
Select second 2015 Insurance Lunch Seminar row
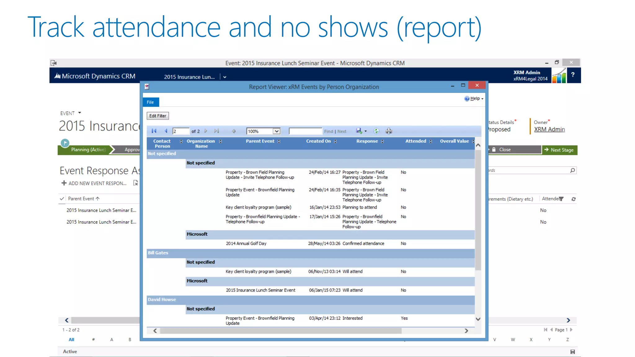pos(101,222)
